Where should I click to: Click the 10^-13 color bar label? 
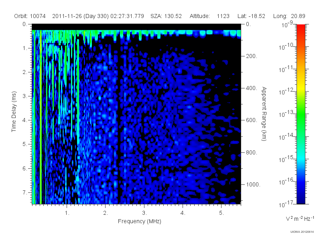click(286, 114)
